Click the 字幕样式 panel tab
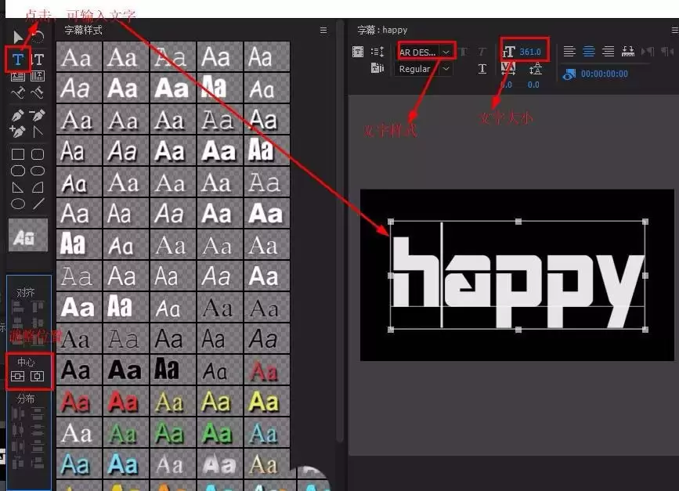 [84, 30]
